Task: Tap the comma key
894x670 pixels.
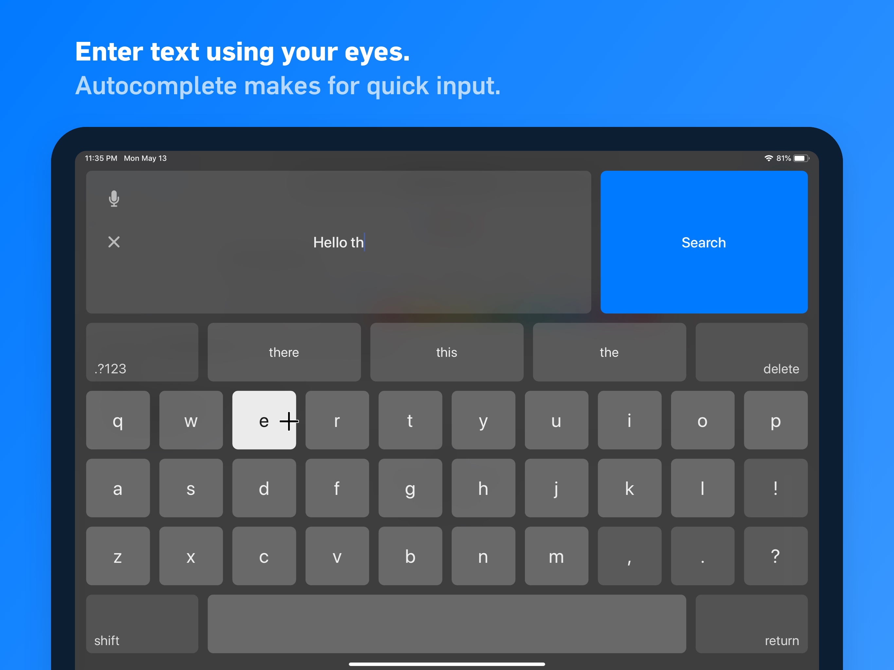Action: pos(630,555)
